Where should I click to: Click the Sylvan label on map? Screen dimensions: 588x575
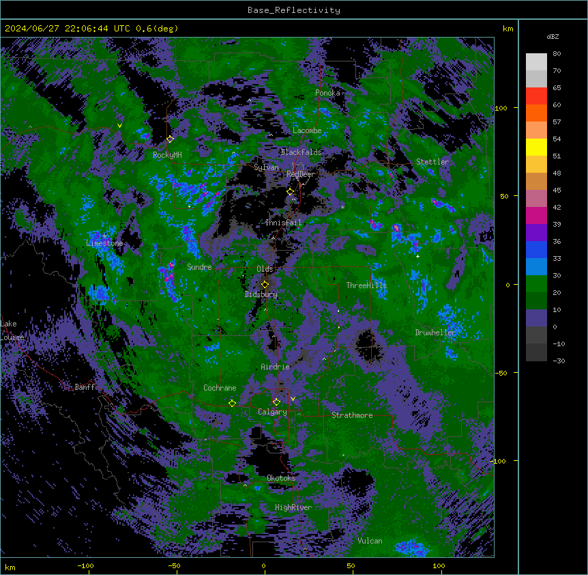(x=266, y=167)
